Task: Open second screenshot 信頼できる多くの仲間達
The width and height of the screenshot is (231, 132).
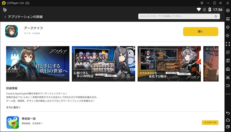Action: [x=103, y=64]
